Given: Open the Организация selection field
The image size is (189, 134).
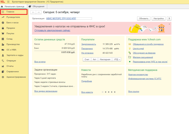Looking at the screenshot, I should (x=69, y=18).
